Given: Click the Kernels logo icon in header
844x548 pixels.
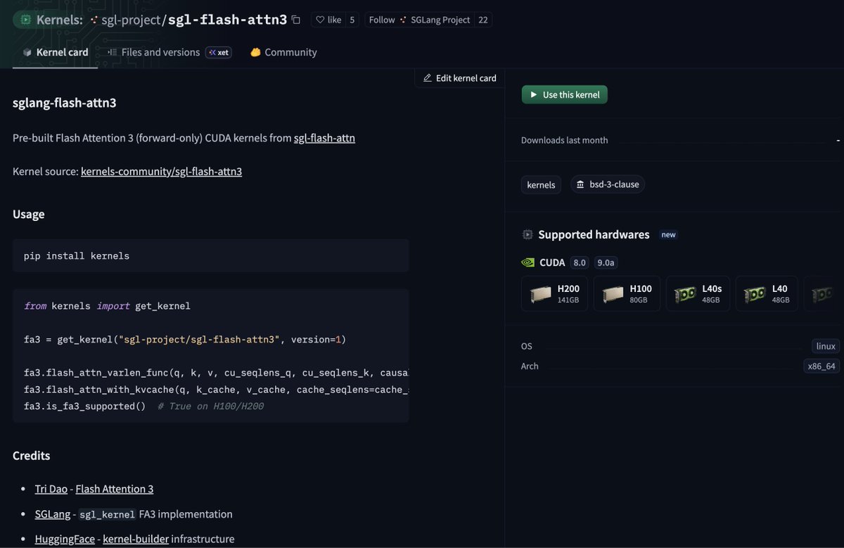Looking at the screenshot, I should (25, 20).
